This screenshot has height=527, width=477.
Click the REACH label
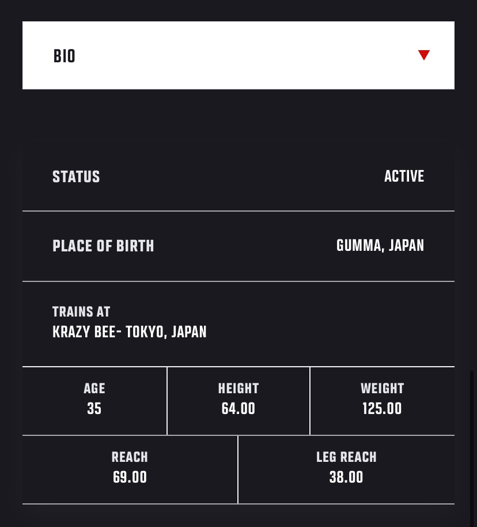point(130,457)
